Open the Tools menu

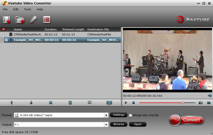coord(28,9)
